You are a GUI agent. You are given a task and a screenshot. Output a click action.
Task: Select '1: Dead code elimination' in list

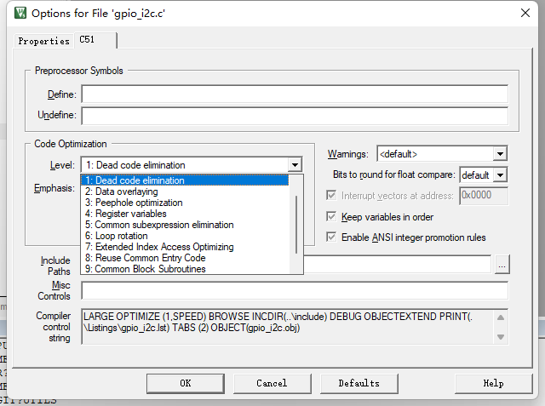185,180
